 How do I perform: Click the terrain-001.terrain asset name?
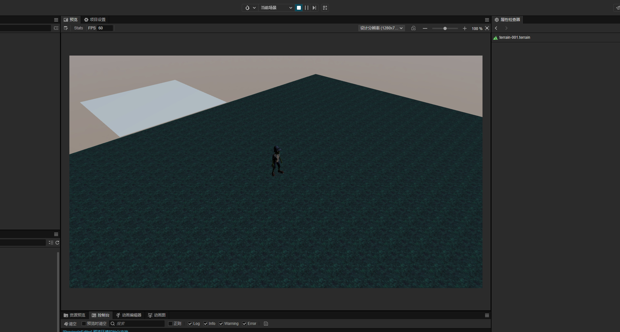pyautogui.click(x=514, y=37)
